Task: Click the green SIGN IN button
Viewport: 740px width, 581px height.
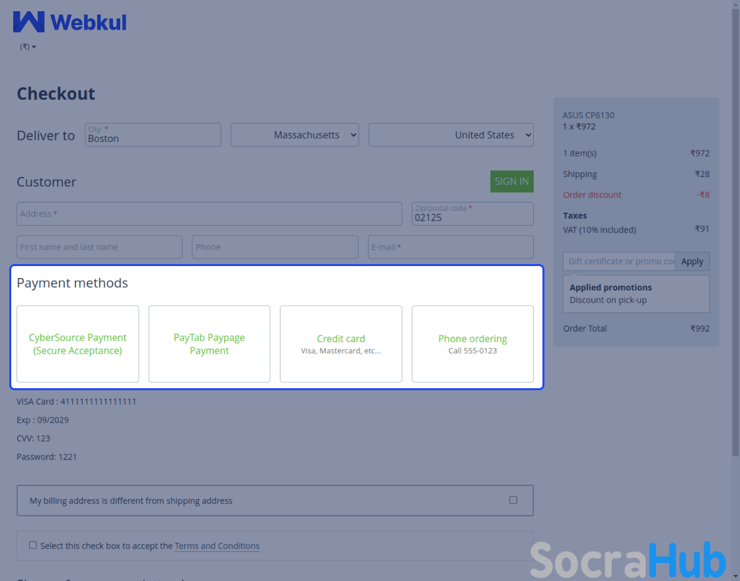Action: coord(511,181)
